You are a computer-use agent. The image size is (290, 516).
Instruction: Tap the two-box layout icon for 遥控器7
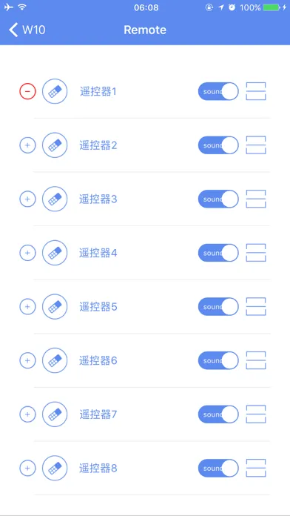pos(256,414)
